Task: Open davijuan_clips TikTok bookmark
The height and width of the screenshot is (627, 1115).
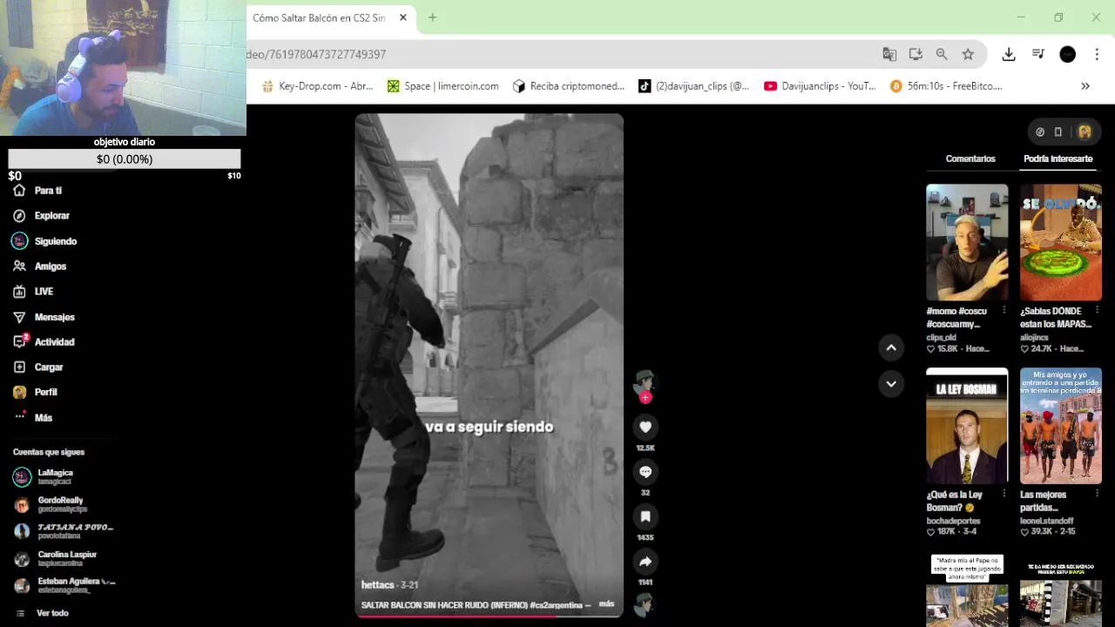Action: (694, 86)
